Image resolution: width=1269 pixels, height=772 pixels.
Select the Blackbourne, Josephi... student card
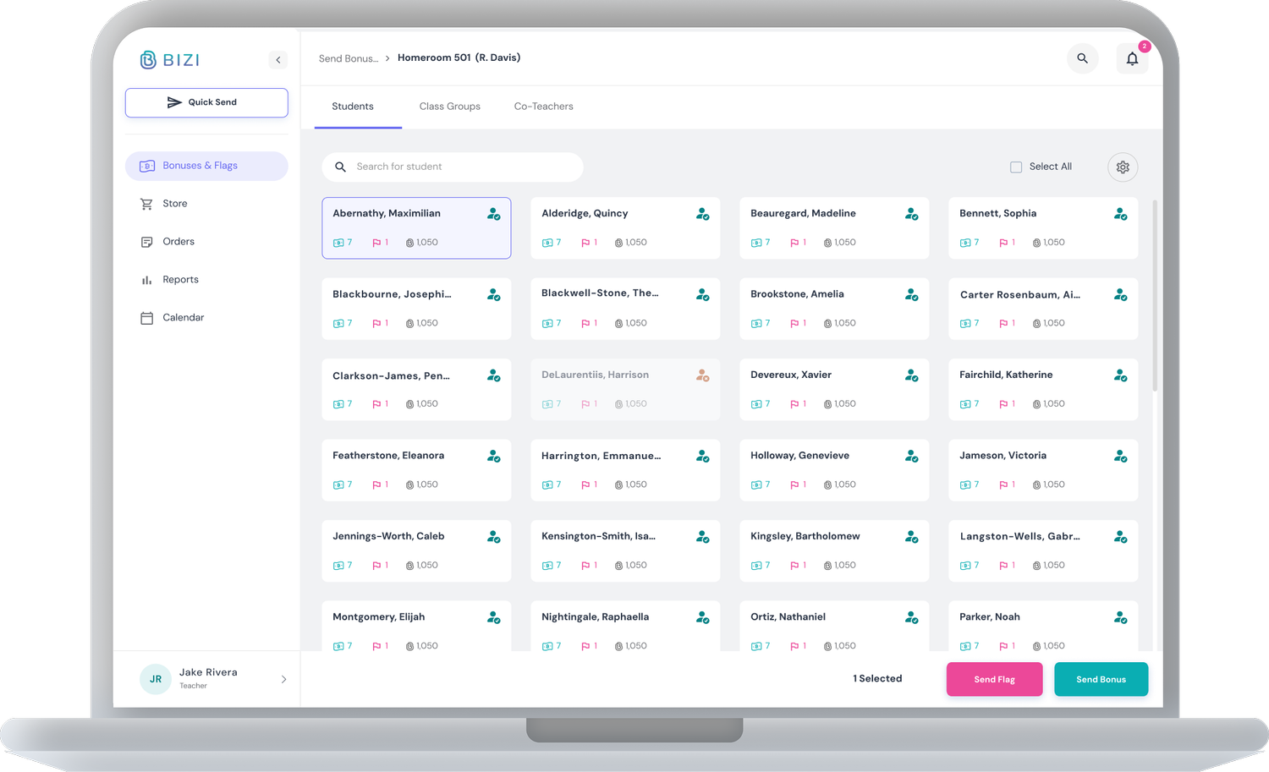point(416,309)
